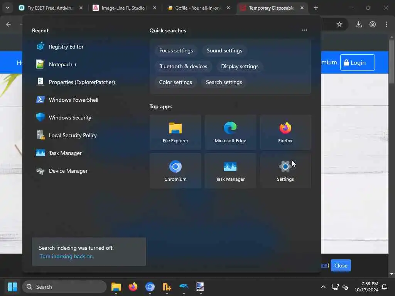Screen dimensions: 395x296
Task: Open Quick searches more options ellipsis
Action: point(305,30)
